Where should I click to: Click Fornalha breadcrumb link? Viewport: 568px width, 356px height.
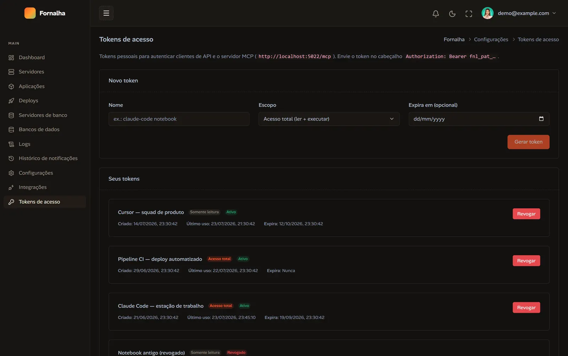[x=454, y=39]
